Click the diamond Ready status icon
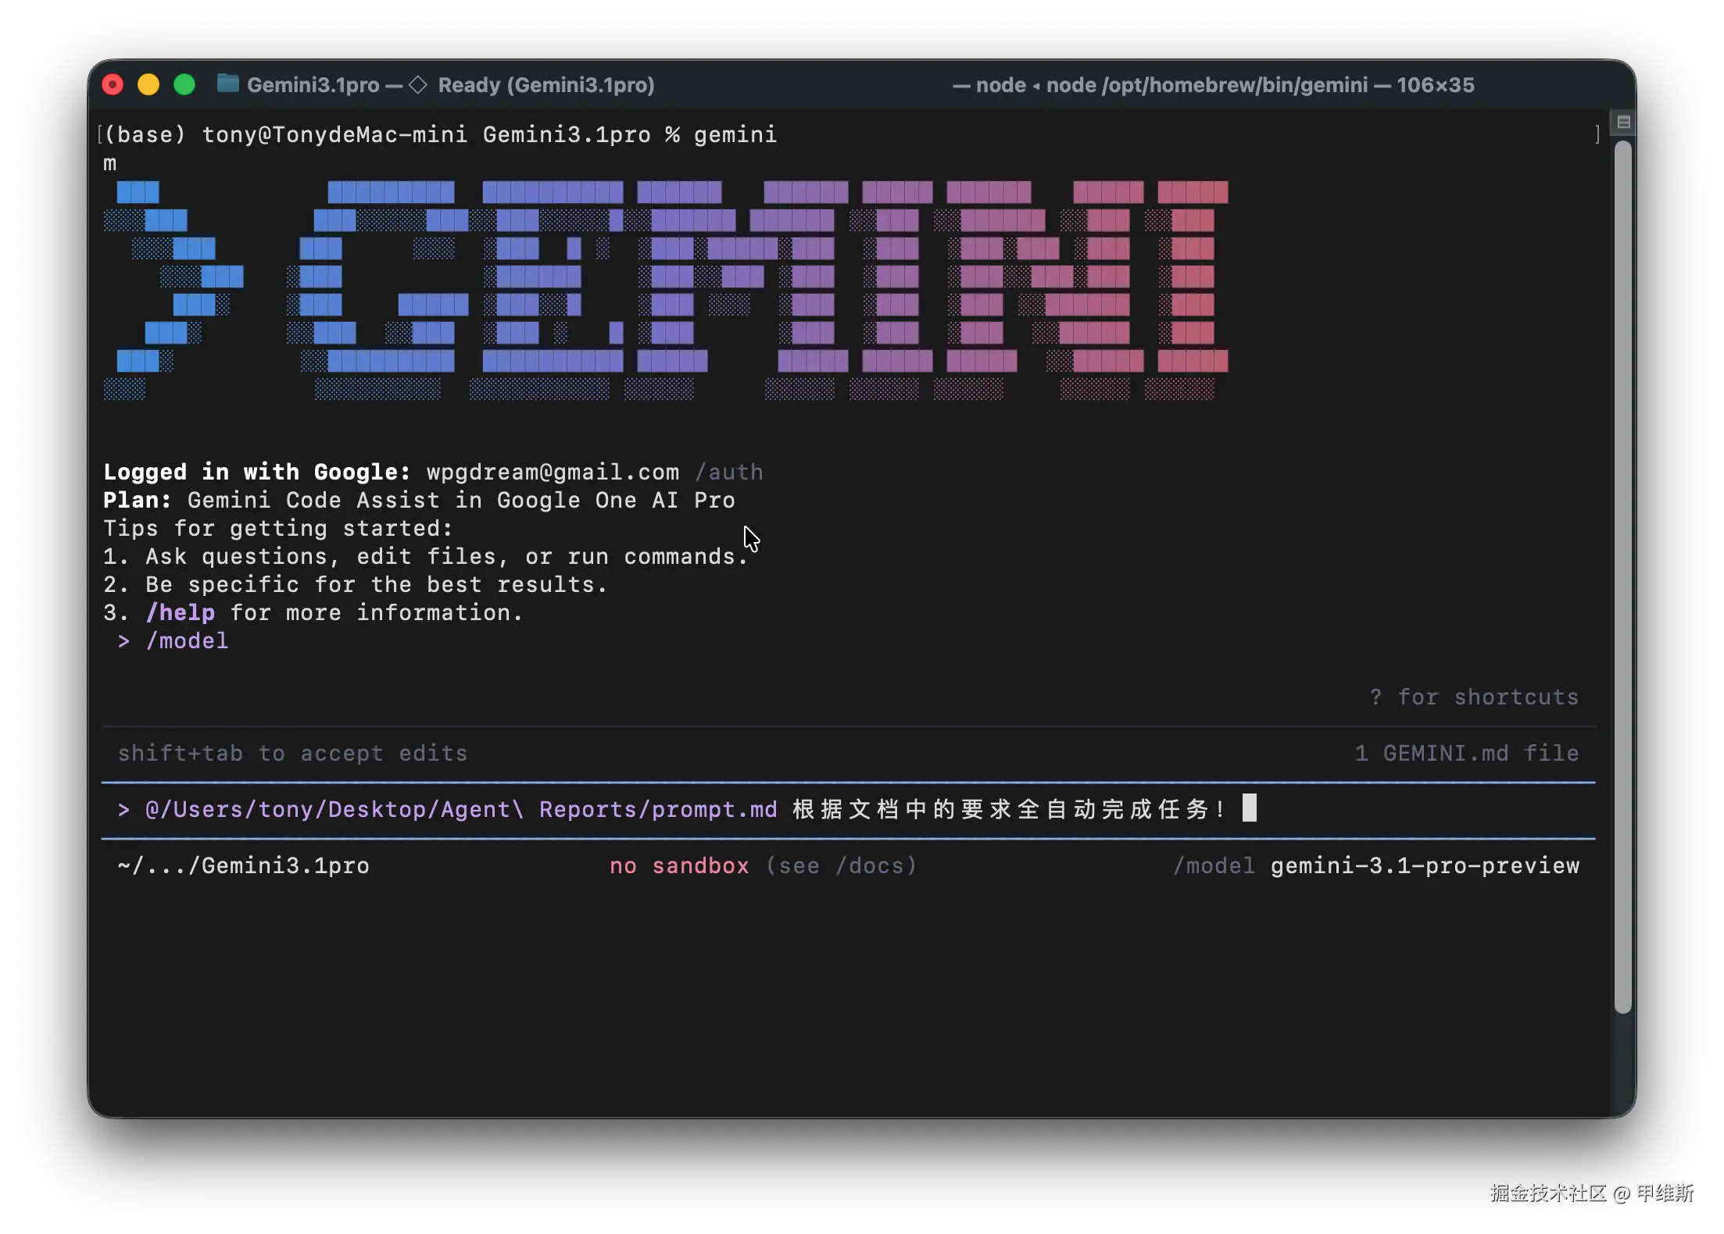This screenshot has width=1724, height=1234. [x=418, y=84]
